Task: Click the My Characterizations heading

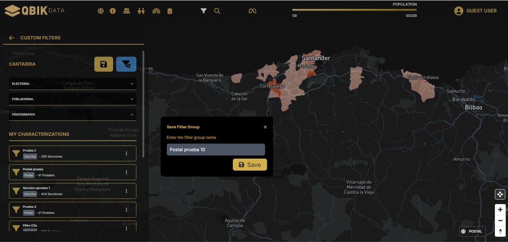Action: click(39, 134)
